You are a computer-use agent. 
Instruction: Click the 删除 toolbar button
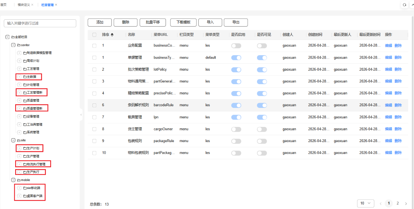coord(126,22)
